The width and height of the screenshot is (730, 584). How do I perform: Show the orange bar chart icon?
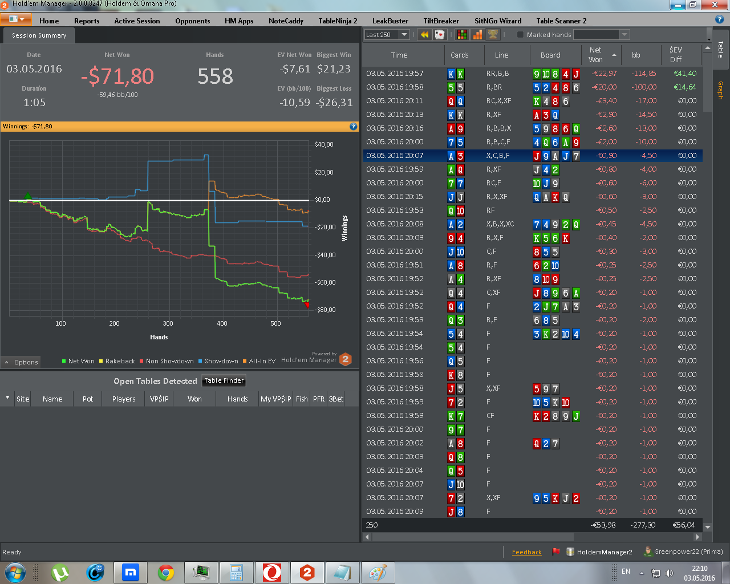[477, 35]
